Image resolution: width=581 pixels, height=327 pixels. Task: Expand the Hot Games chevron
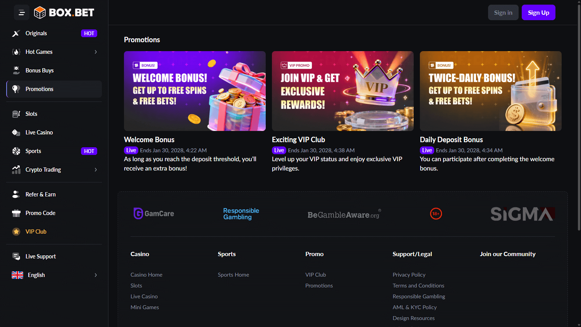96,52
